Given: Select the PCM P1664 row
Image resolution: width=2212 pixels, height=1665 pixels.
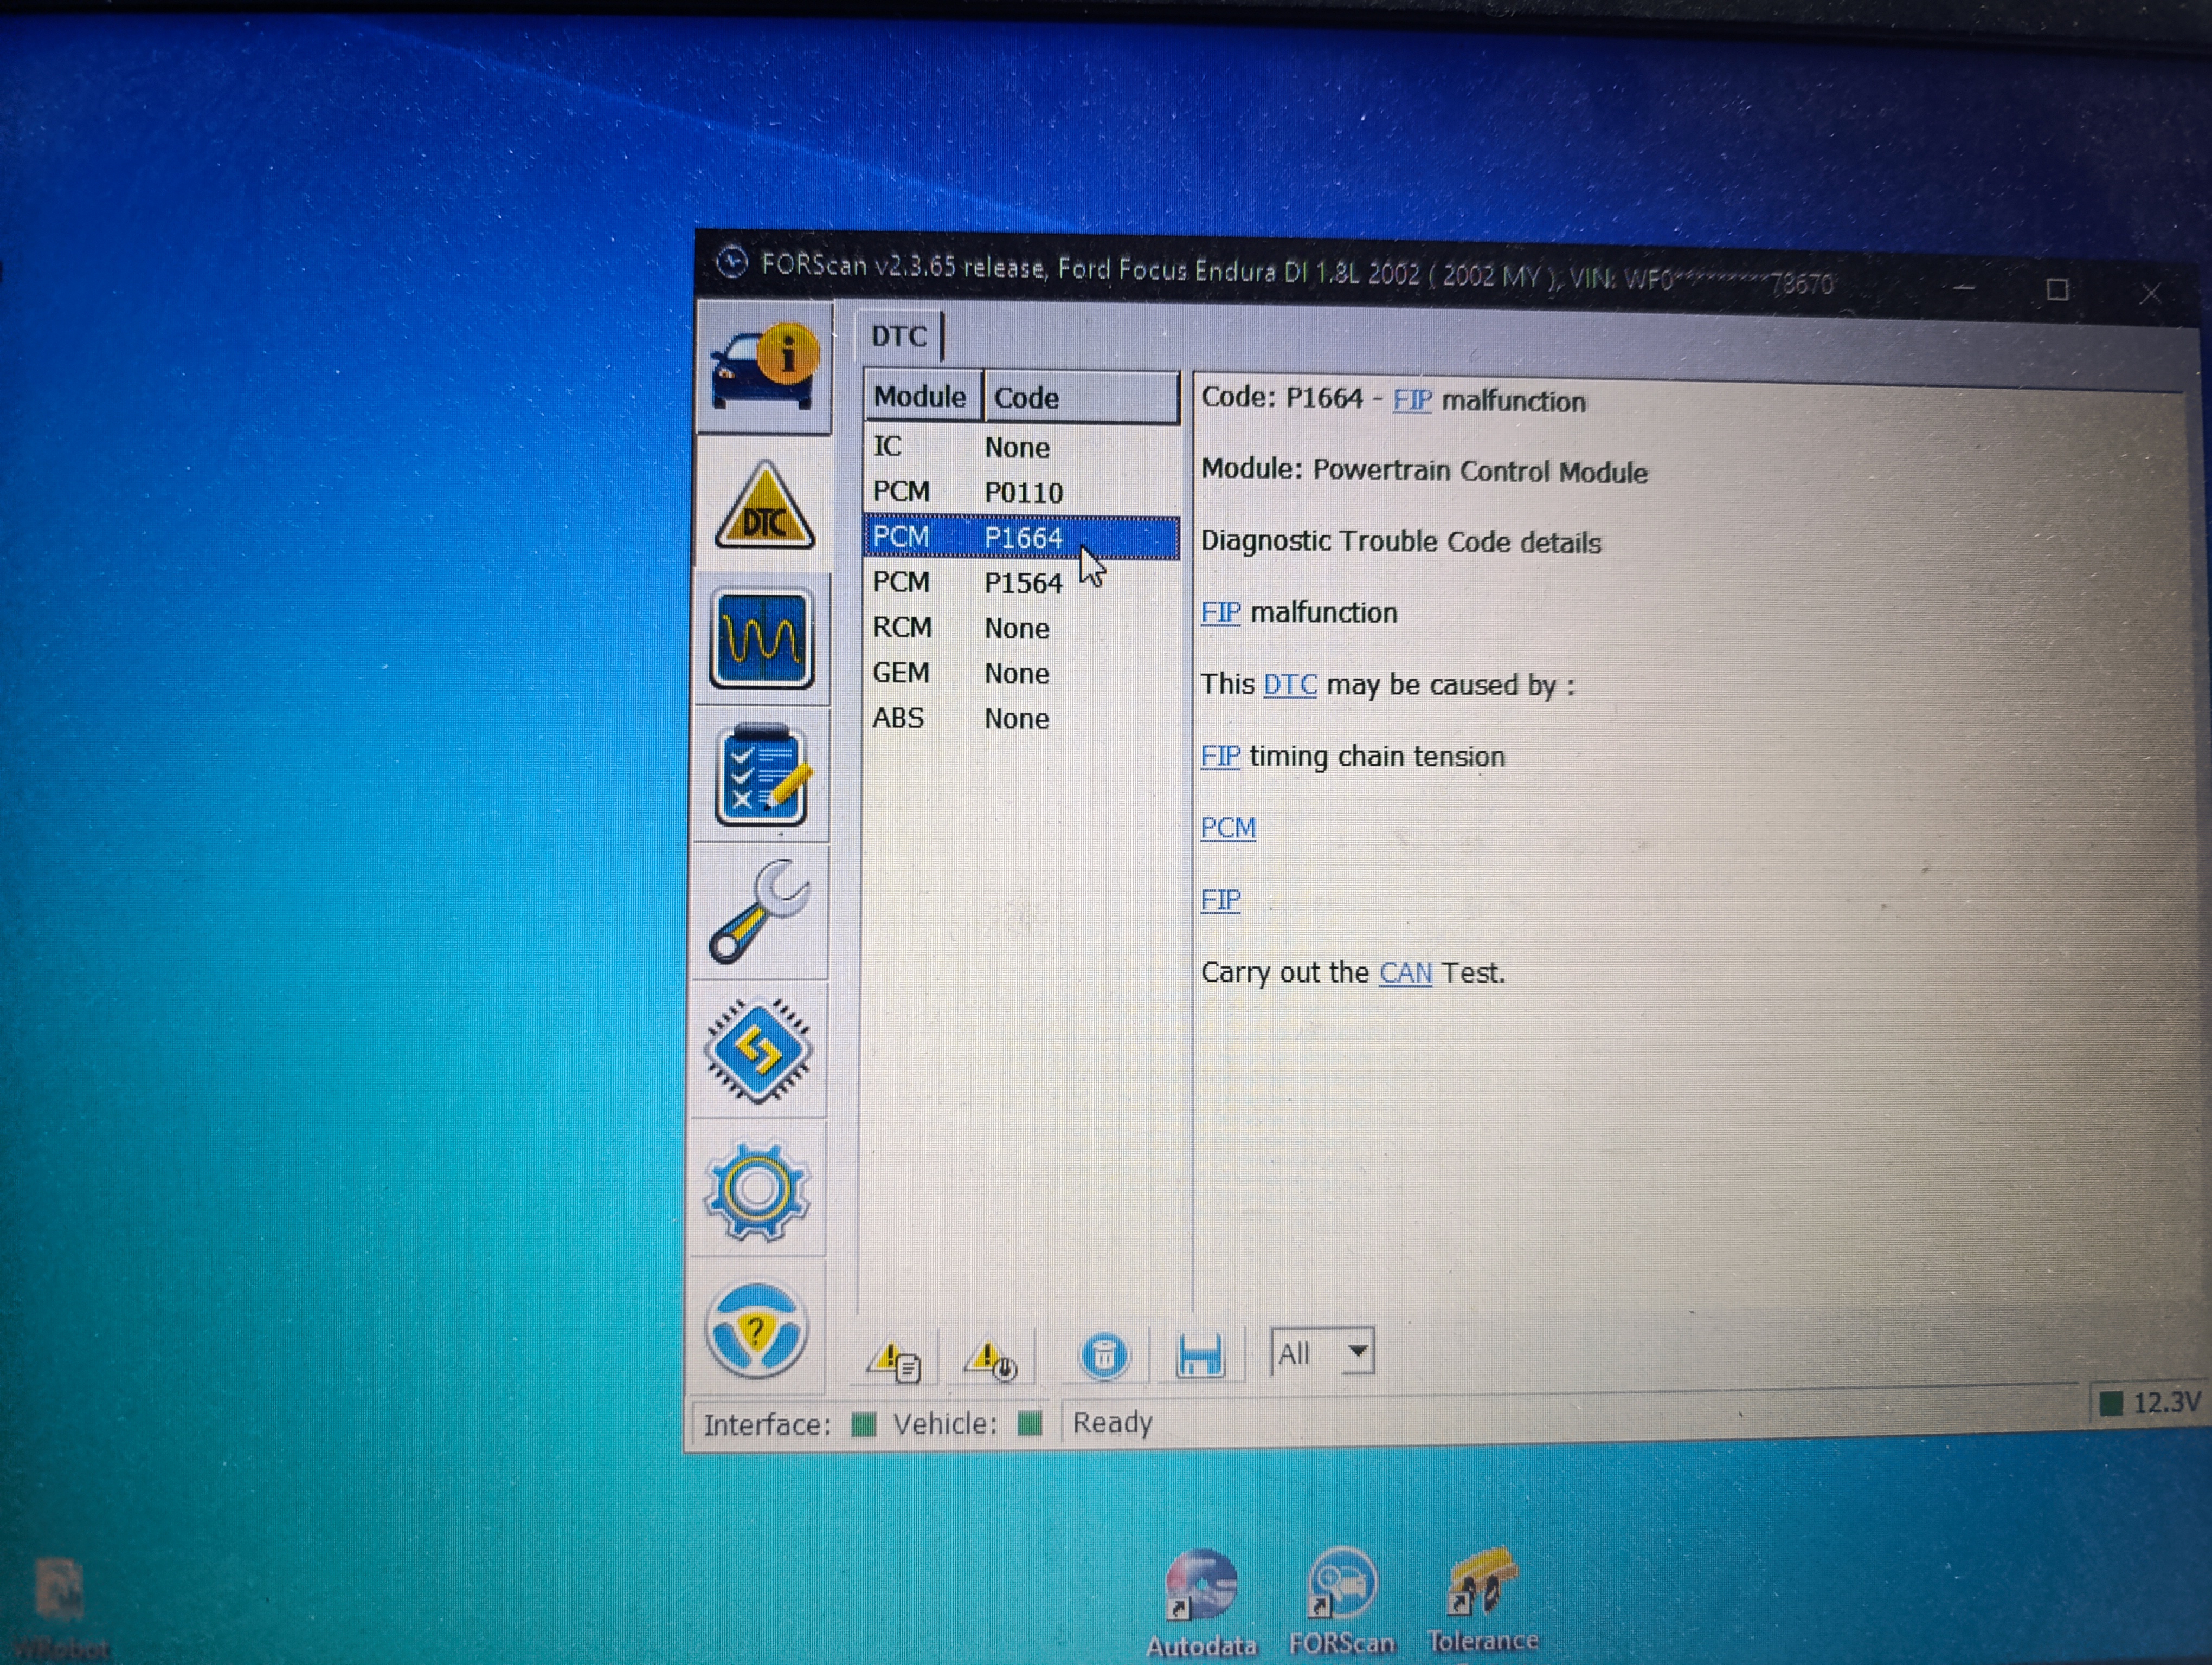Looking at the screenshot, I should [1020, 538].
